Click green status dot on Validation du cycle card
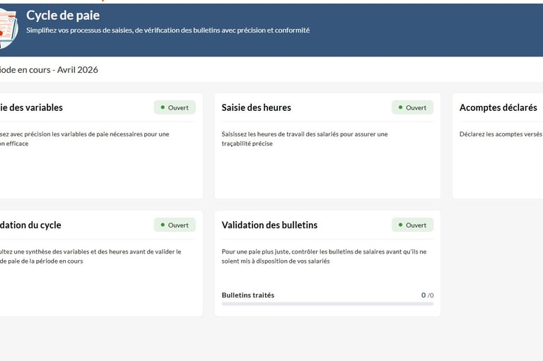Viewport: 543px width, 361px height. (163, 225)
